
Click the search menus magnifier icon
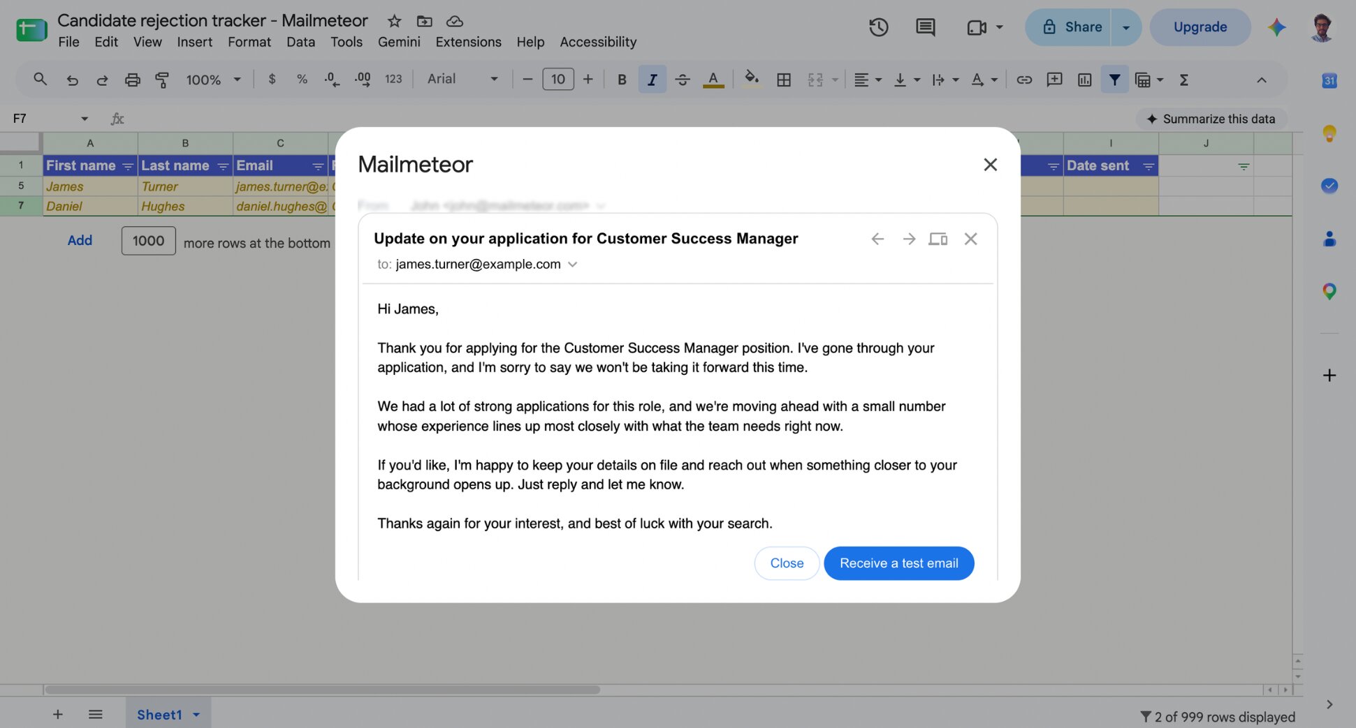pos(40,80)
